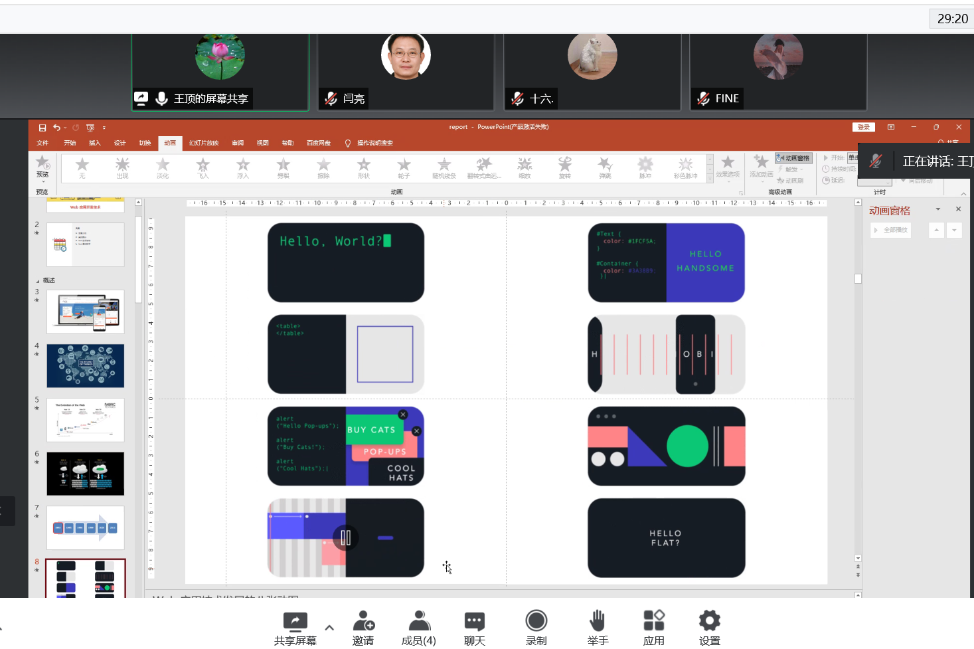Switch to the 设计 ribbon tab
Image resolution: width=974 pixels, height=649 pixels.
click(x=120, y=143)
